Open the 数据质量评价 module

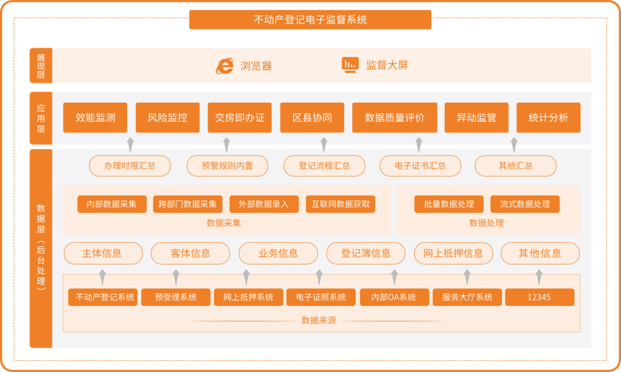click(x=394, y=118)
